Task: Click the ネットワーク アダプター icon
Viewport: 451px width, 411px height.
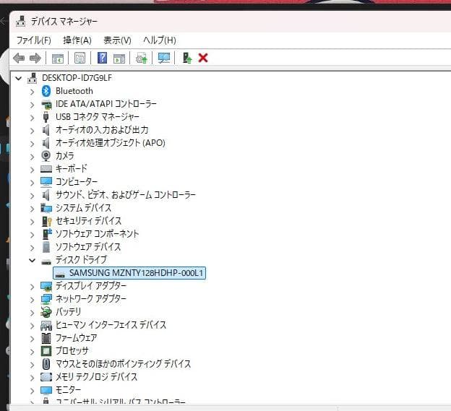Action: (x=46, y=299)
